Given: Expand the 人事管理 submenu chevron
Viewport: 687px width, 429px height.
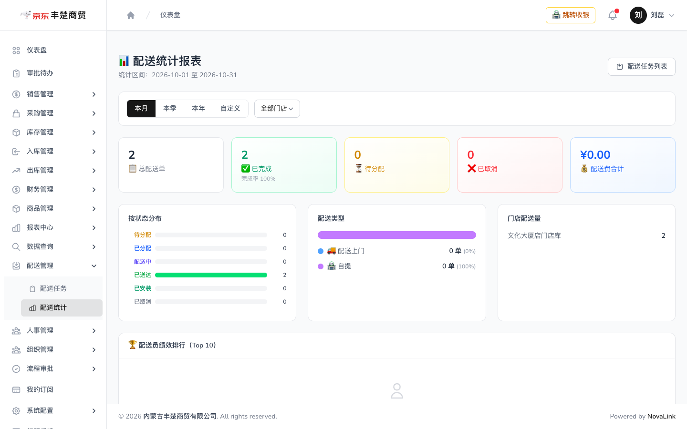Looking at the screenshot, I should tap(94, 331).
